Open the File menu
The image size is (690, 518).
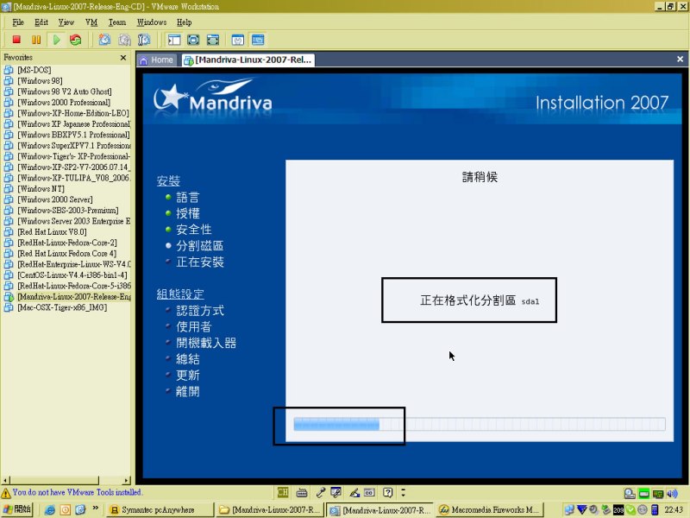point(18,22)
